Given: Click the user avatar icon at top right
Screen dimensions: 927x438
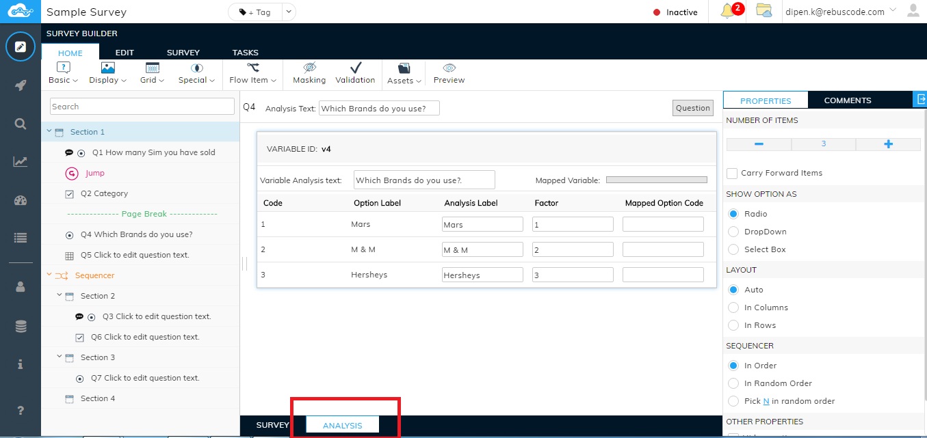Looking at the screenshot, I should click(x=913, y=11).
